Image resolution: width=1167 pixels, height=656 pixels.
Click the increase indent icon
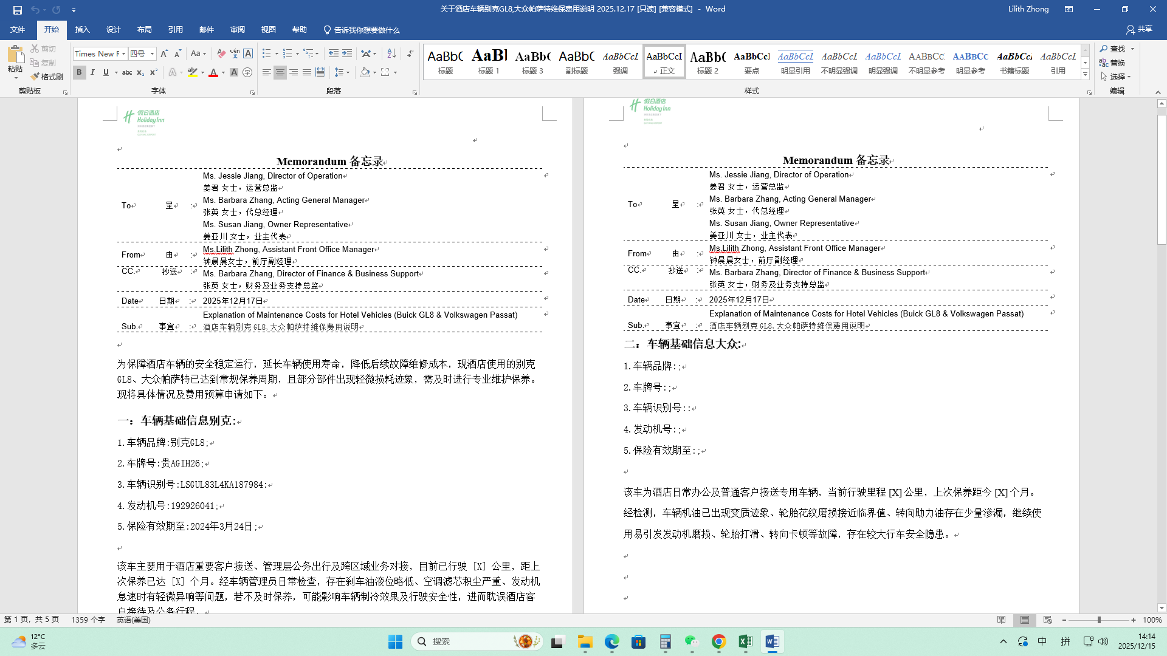(347, 53)
